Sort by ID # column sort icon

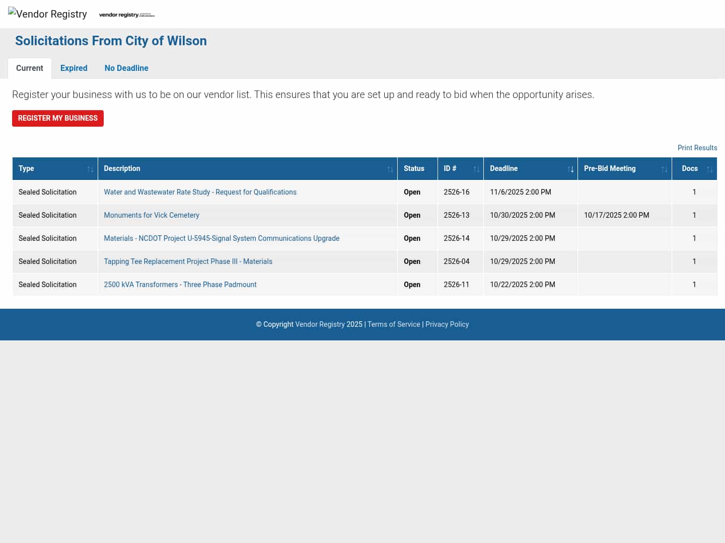pos(476,169)
